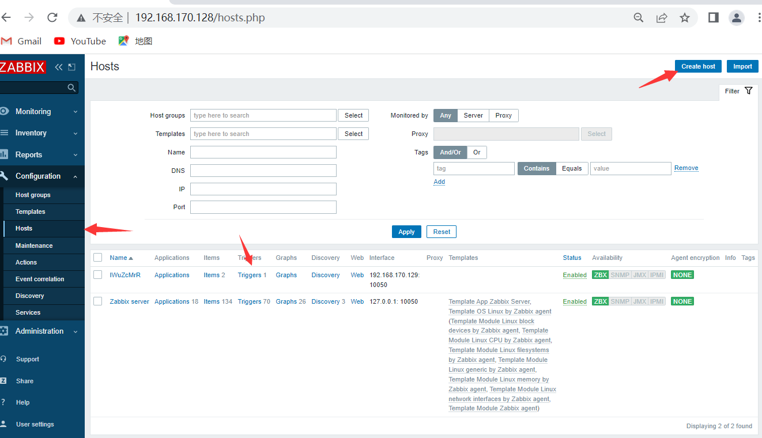The height and width of the screenshot is (438, 762).
Task: Bookmark page with star icon
Action: coord(685,18)
